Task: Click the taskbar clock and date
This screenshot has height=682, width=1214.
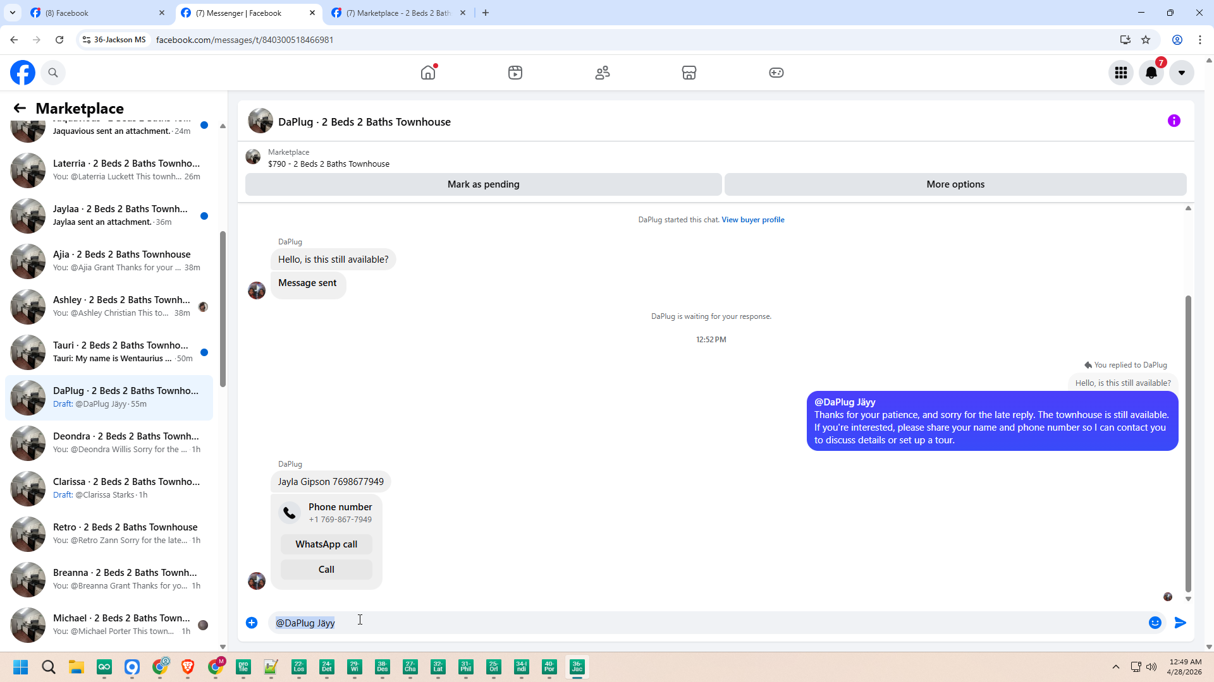Action: click(x=1186, y=667)
